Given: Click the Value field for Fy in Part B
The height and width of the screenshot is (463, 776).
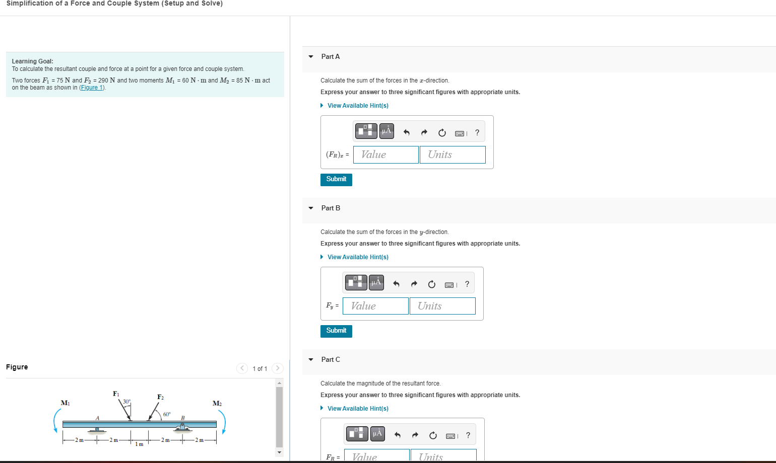Looking at the screenshot, I should click(375, 305).
